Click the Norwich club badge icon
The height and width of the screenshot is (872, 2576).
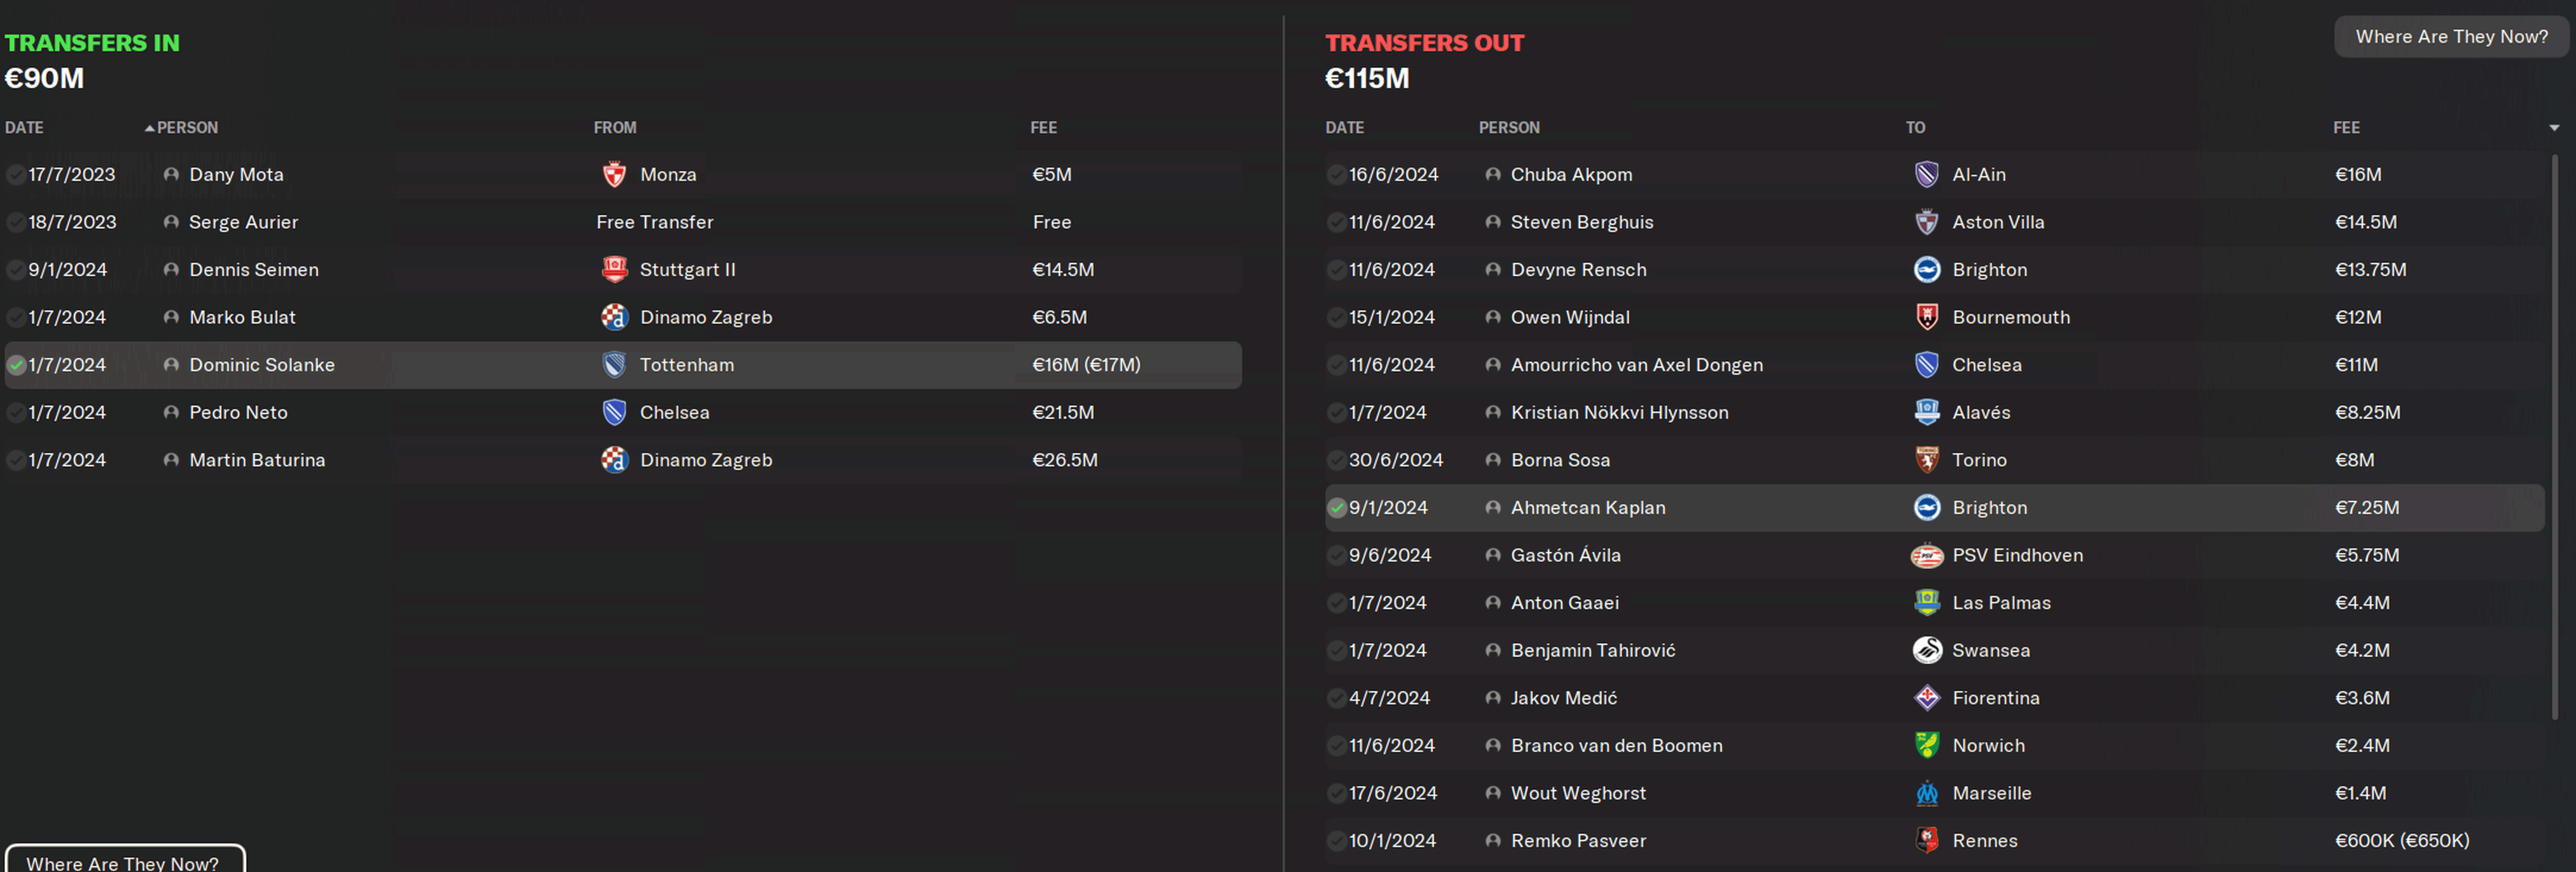tap(1926, 745)
